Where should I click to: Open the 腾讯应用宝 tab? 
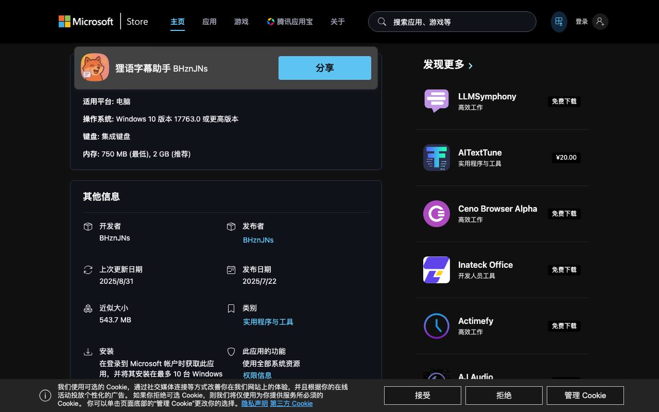pyautogui.click(x=290, y=22)
